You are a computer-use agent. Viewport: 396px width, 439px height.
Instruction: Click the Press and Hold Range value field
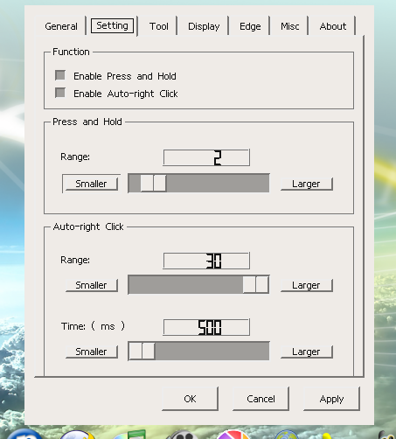tap(206, 157)
